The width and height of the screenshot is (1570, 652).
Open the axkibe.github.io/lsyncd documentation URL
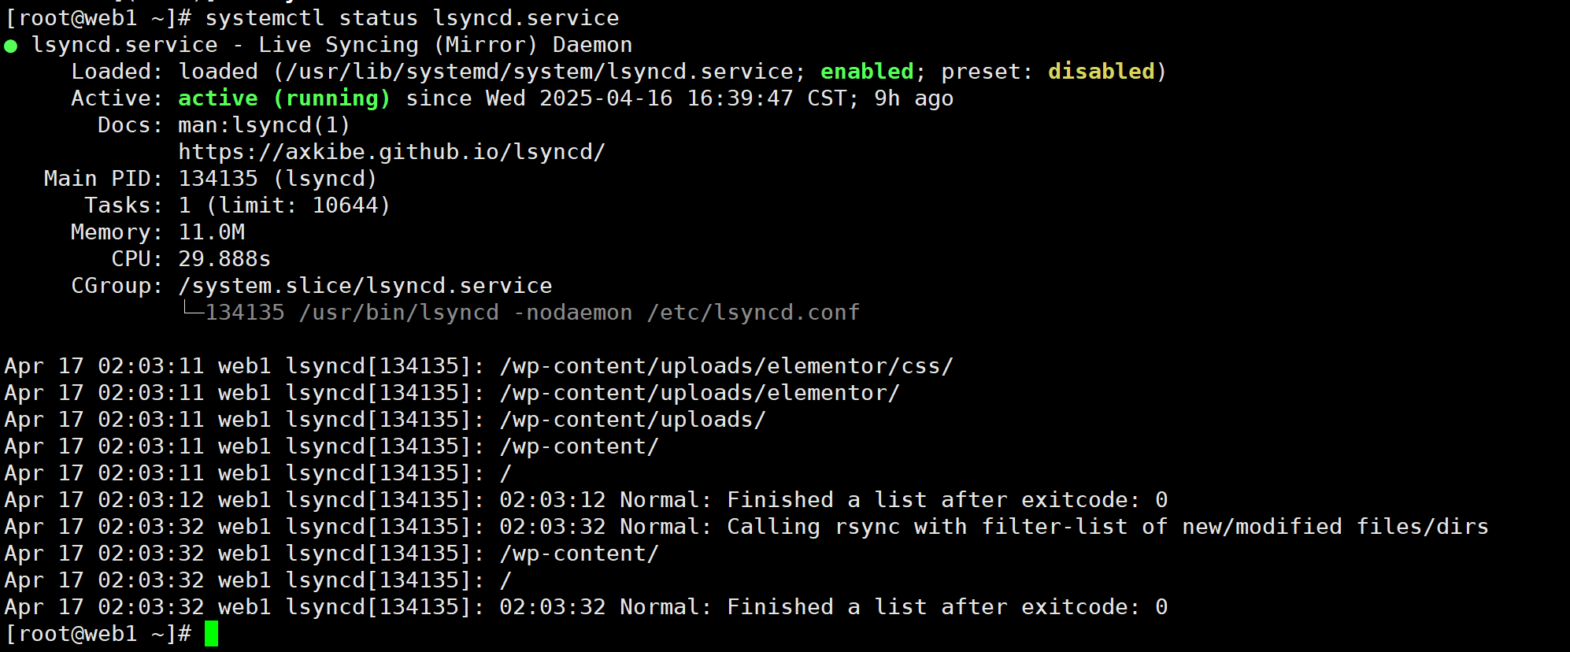[x=391, y=151]
